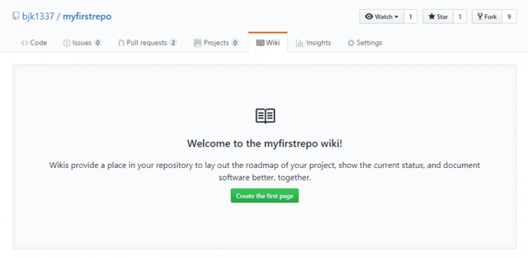Image resolution: width=528 pixels, height=257 pixels.
Task: Open the Pull requests tab
Action: [x=148, y=43]
